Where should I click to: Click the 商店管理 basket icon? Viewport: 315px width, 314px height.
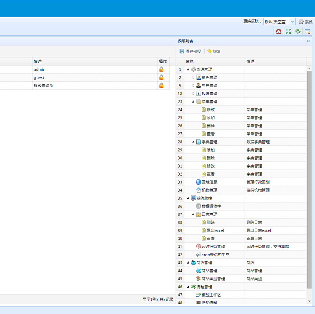(193, 263)
